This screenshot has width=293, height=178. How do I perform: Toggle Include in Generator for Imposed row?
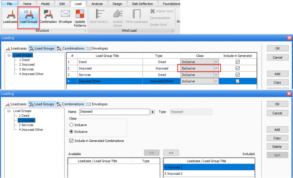click(238, 68)
